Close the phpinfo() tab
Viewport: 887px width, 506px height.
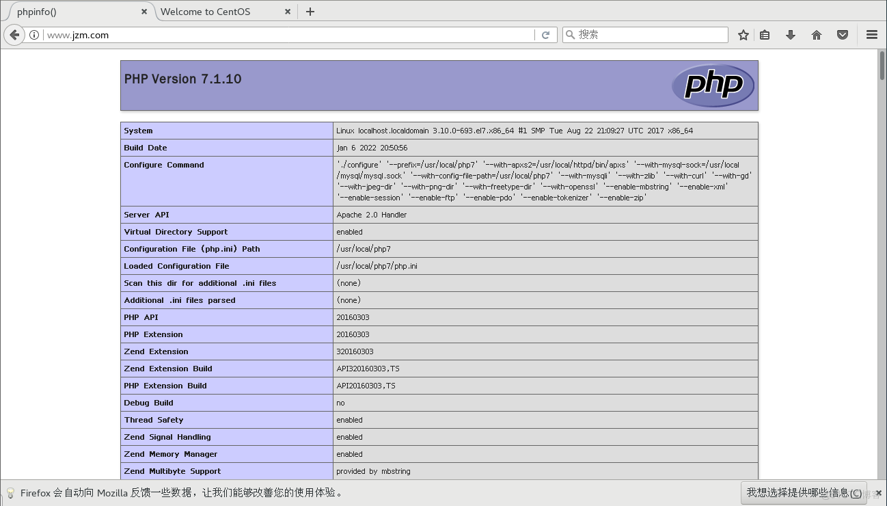click(x=144, y=12)
